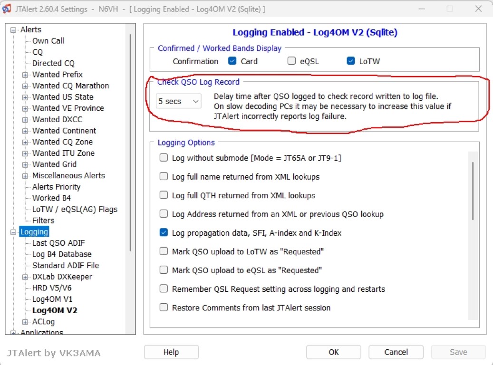Enable the eQSL confirmation checkbox
493x365 pixels.
[x=291, y=61]
